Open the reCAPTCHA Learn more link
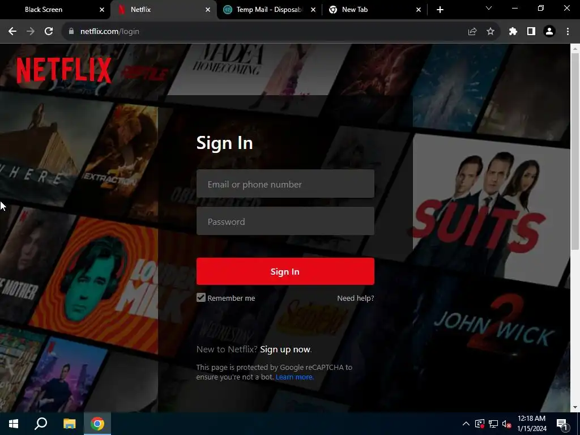Viewport: 580px width, 435px height. (x=295, y=377)
